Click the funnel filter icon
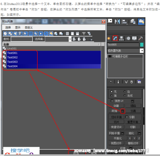Viewport: 160px width, 156px height. 84,33
